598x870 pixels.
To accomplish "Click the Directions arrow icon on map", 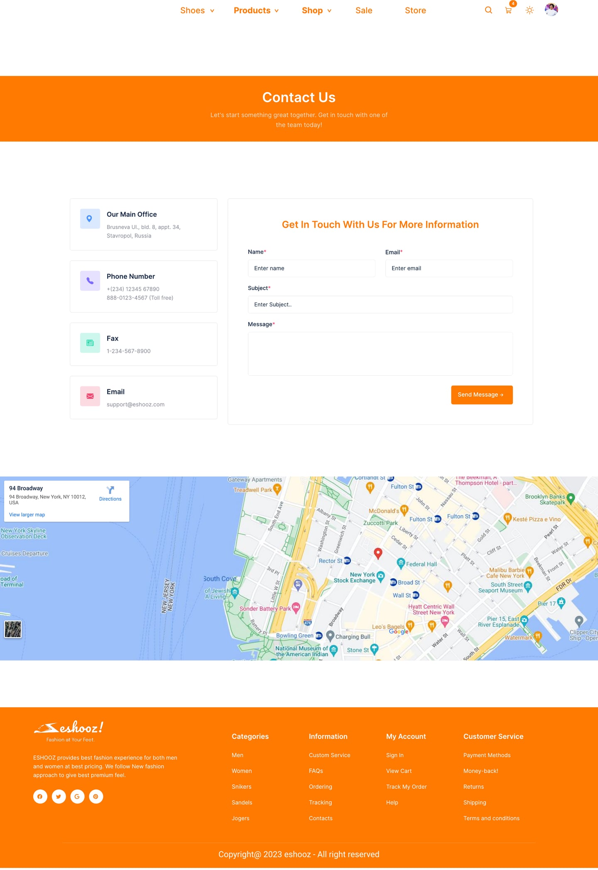I will pos(110,490).
